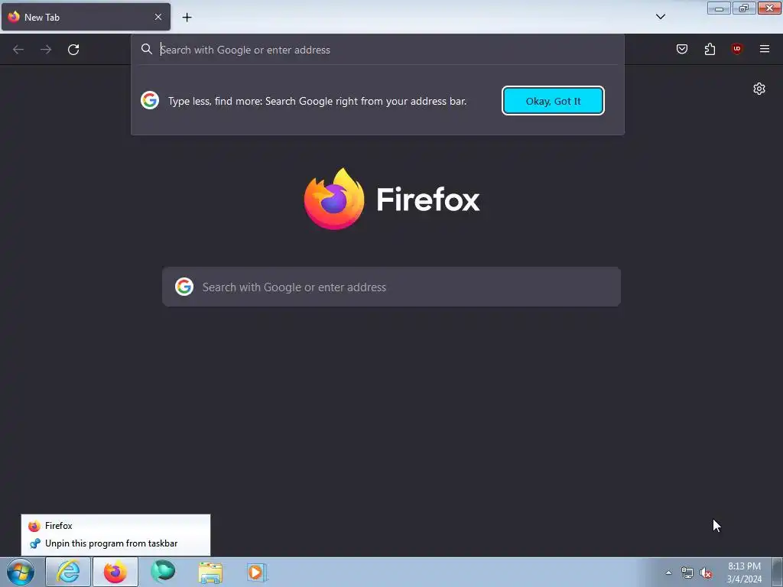The height and width of the screenshot is (587, 783).
Task: Open the Windows Start menu
Action: point(21,572)
